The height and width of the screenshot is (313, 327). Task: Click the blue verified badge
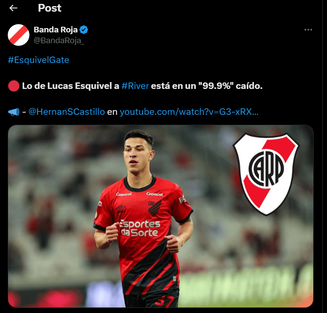point(84,30)
